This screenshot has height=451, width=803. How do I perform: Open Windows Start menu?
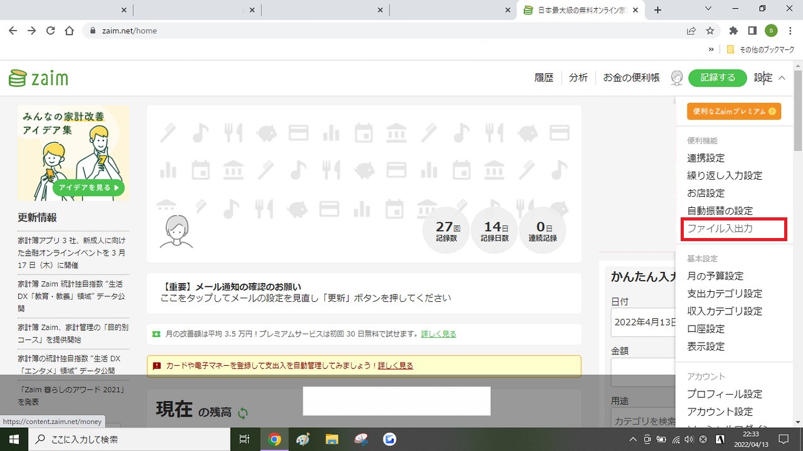[13, 439]
